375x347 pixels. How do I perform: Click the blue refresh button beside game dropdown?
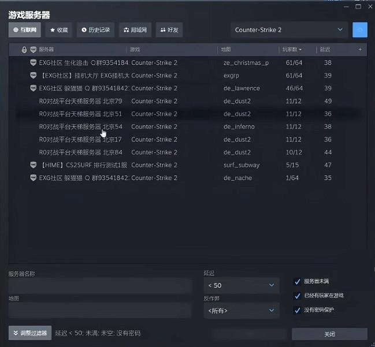coord(359,30)
